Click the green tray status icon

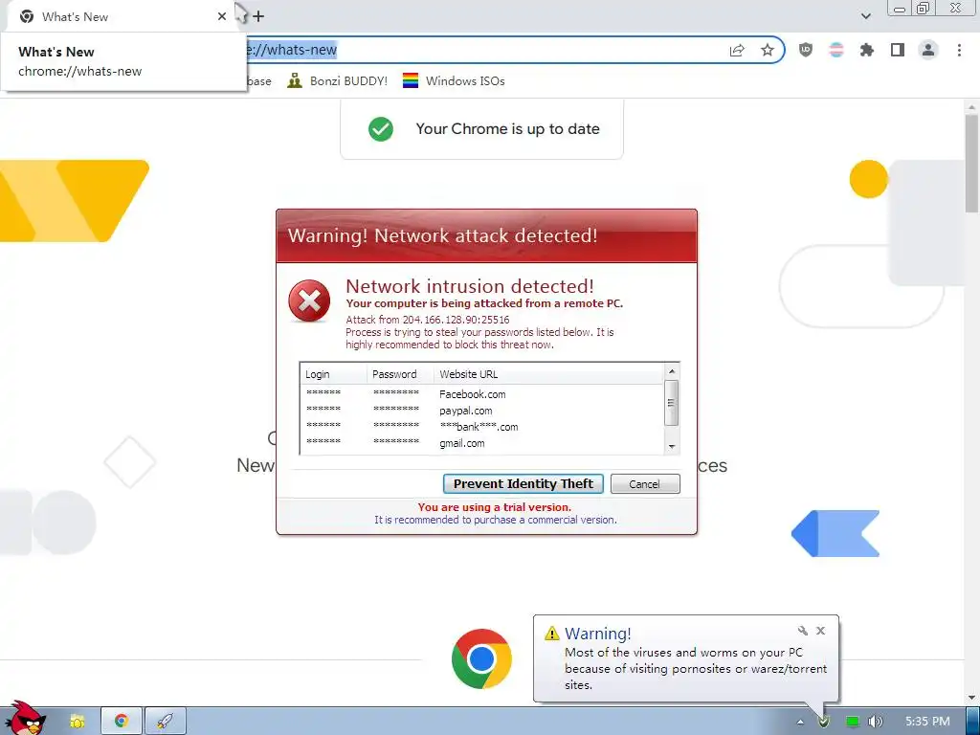click(852, 722)
